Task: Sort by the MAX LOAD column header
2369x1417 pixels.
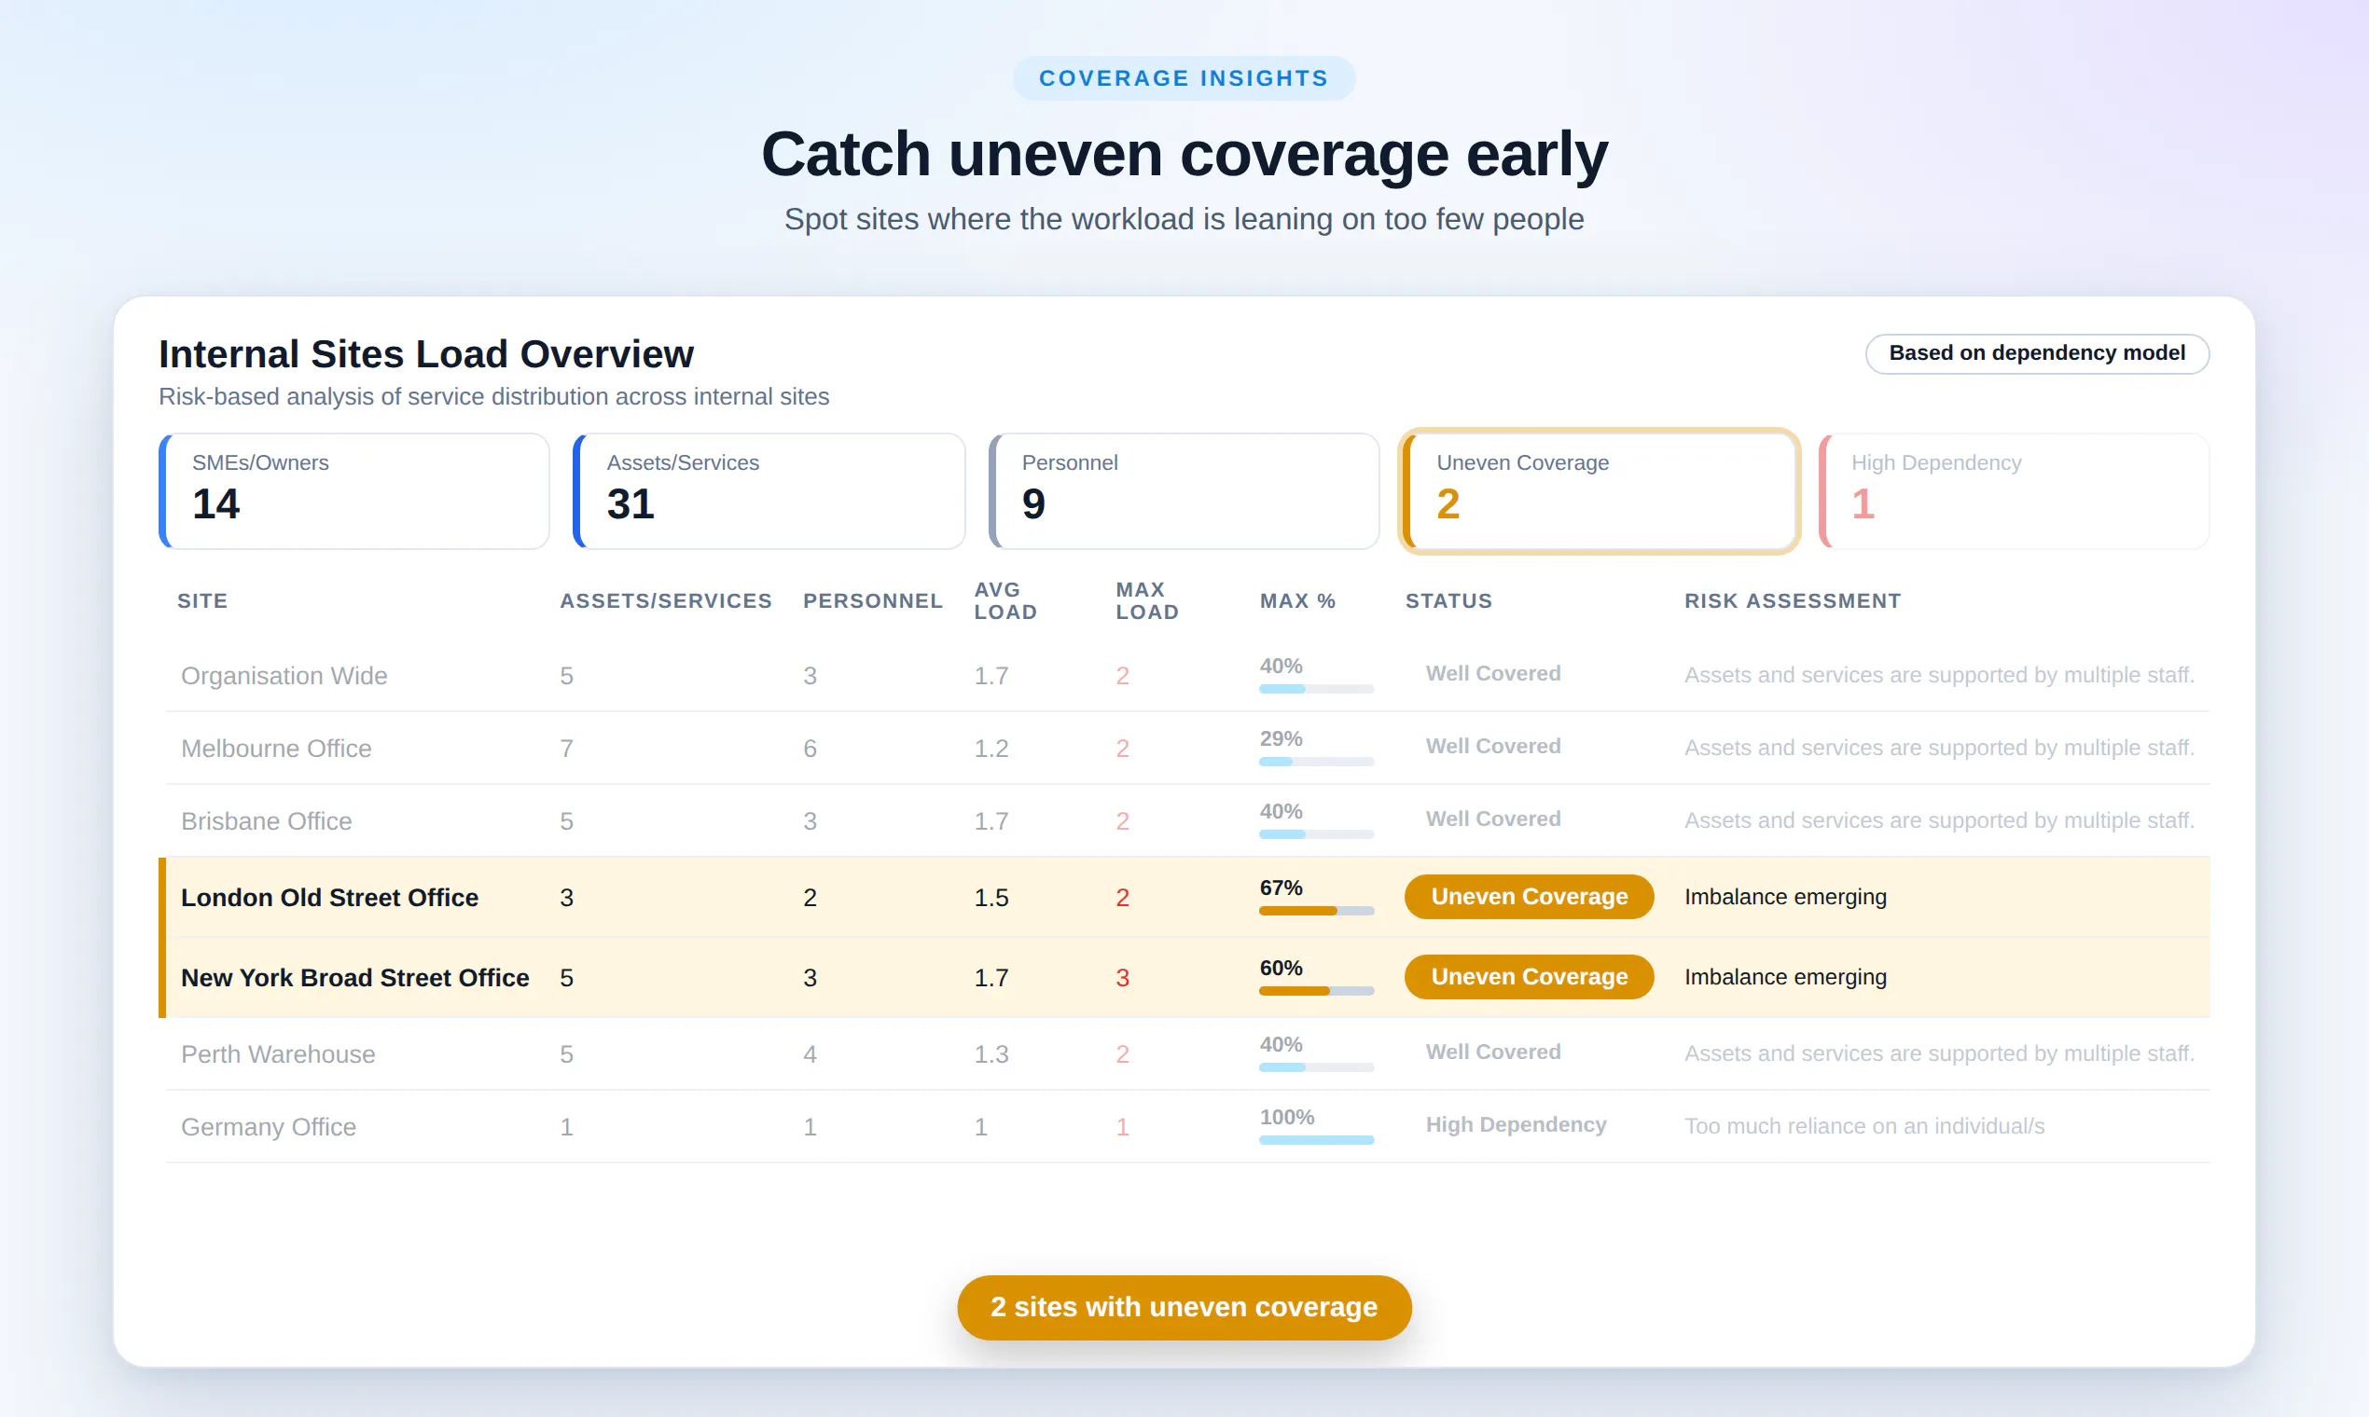Action: [x=1146, y=600]
